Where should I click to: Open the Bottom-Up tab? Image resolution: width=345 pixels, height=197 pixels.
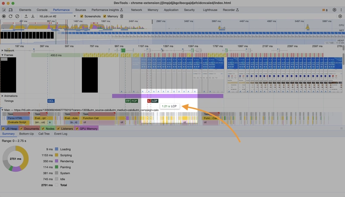tap(26, 134)
